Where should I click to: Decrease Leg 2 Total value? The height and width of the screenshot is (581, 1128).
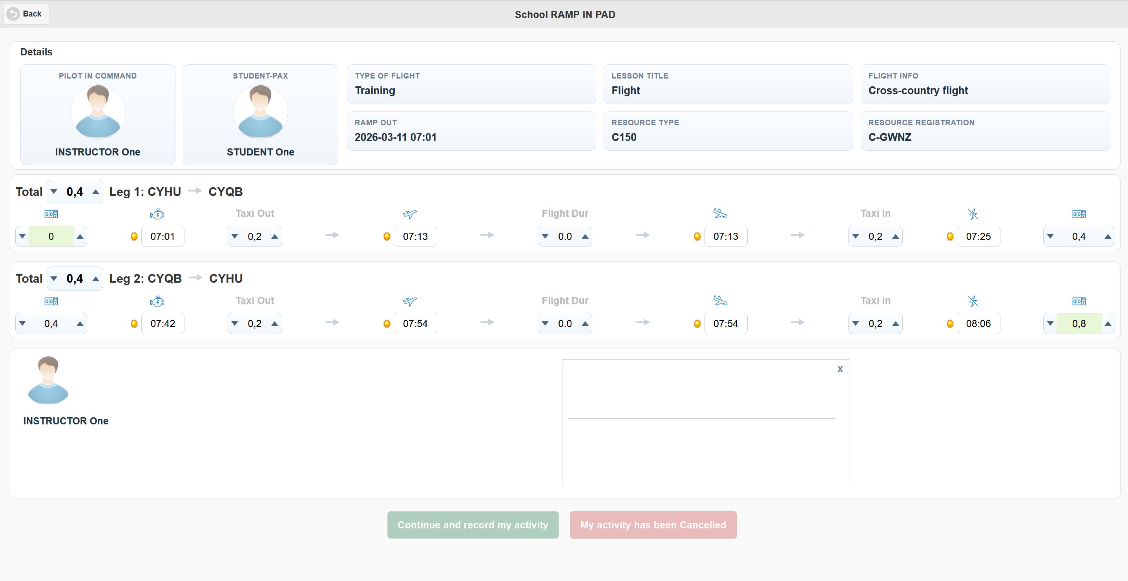(x=54, y=278)
